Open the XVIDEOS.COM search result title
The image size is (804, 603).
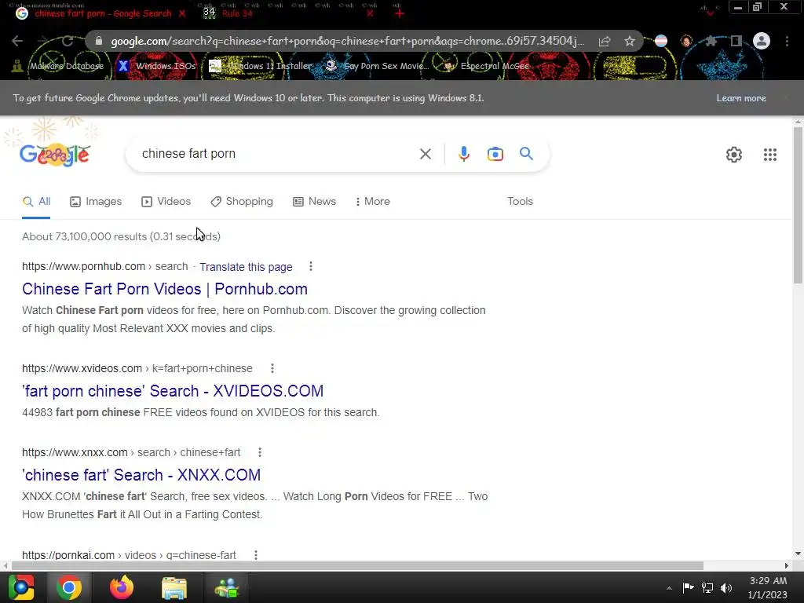173,391
